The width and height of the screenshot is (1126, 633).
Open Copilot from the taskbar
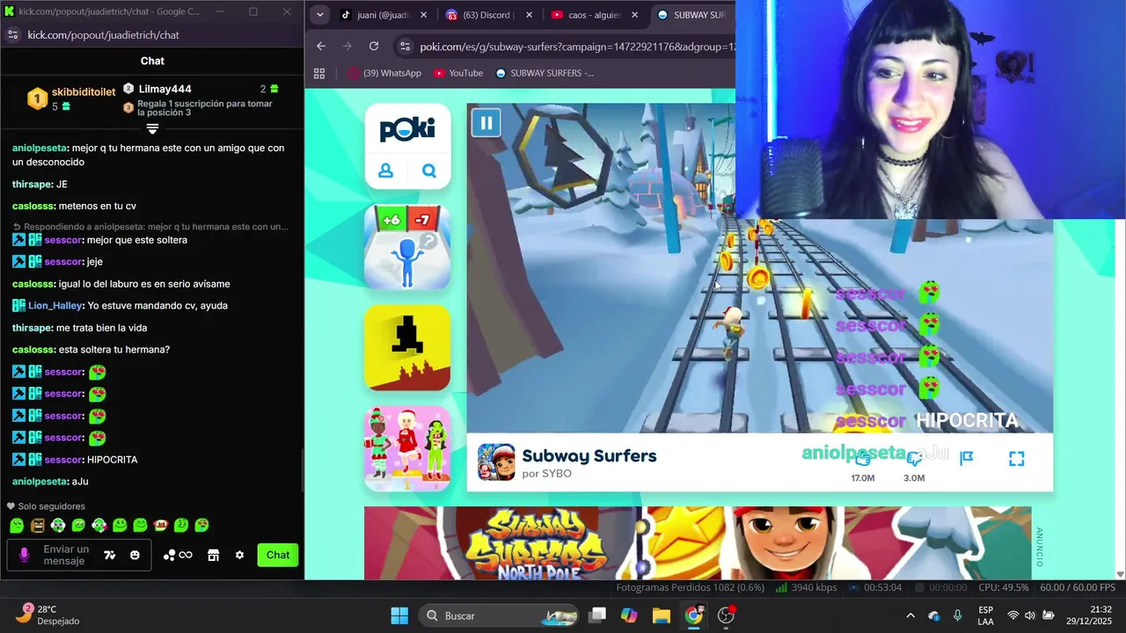[x=629, y=615]
